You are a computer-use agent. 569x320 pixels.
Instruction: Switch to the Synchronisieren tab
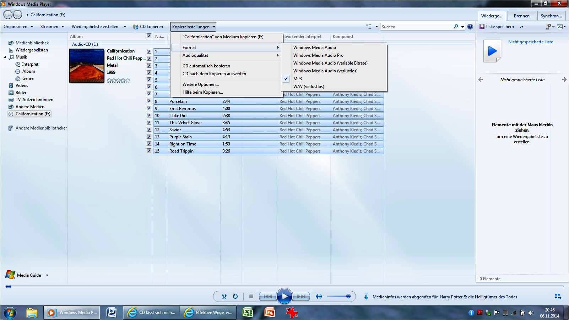click(x=551, y=16)
